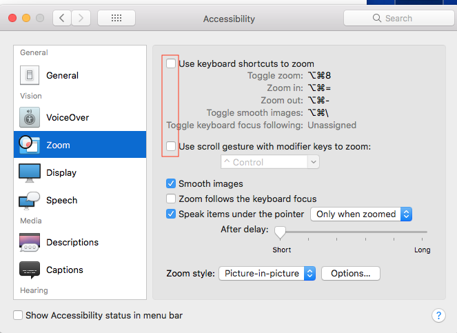This screenshot has width=457, height=333.
Task: Open the Picture-in-picture zoom style dropdown
Action: pyautogui.click(x=267, y=273)
